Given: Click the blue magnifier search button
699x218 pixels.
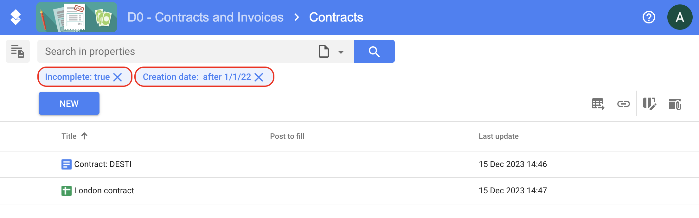Looking at the screenshot, I should [x=374, y=51].
